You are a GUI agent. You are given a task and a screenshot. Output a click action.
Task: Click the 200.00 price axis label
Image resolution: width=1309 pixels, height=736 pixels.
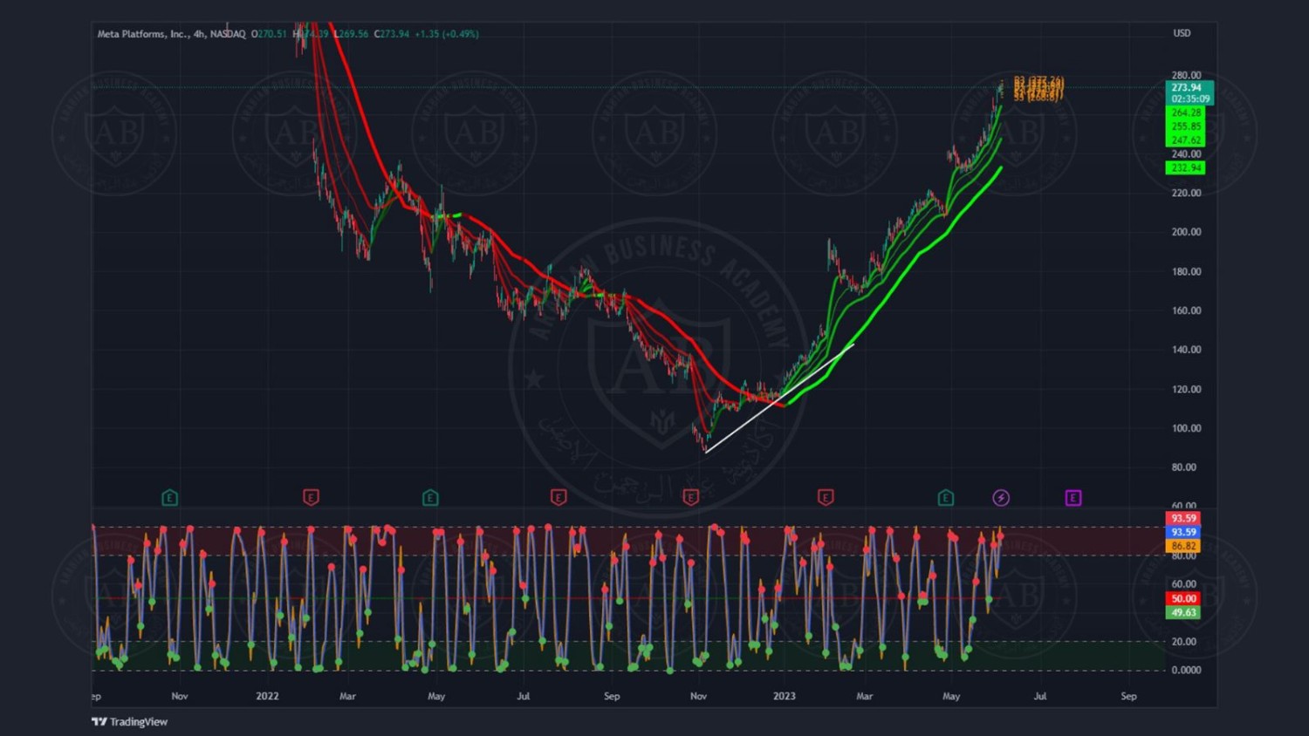(x=1186, y=232)
